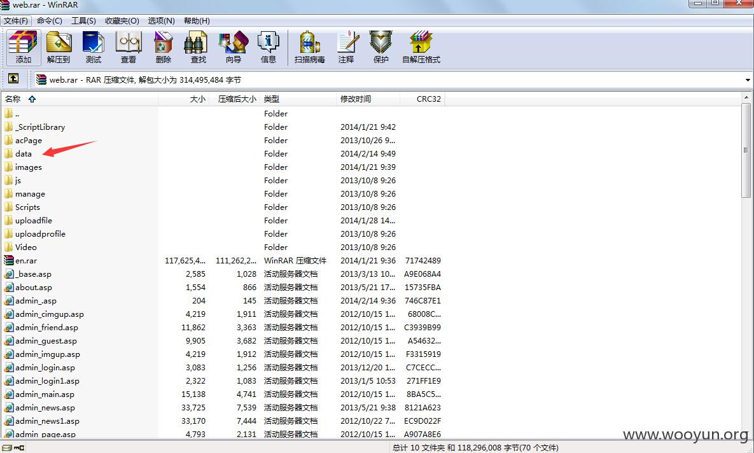Select admin_guest.asp file
The image size is (754, 453).
pyautogui.click(x=46, y=340)
